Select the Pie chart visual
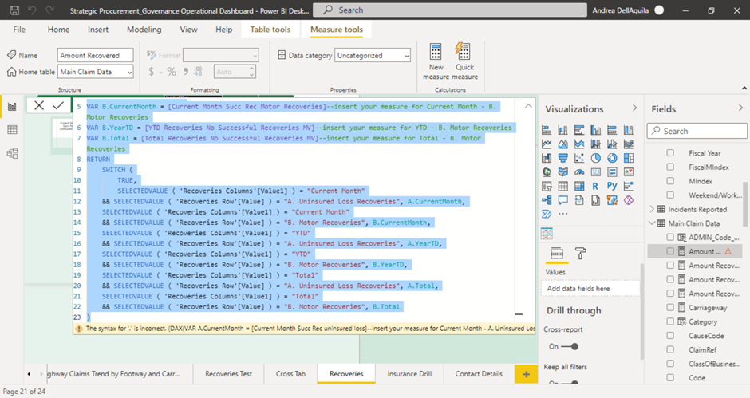750x398 pixels. tap(595, 158)
